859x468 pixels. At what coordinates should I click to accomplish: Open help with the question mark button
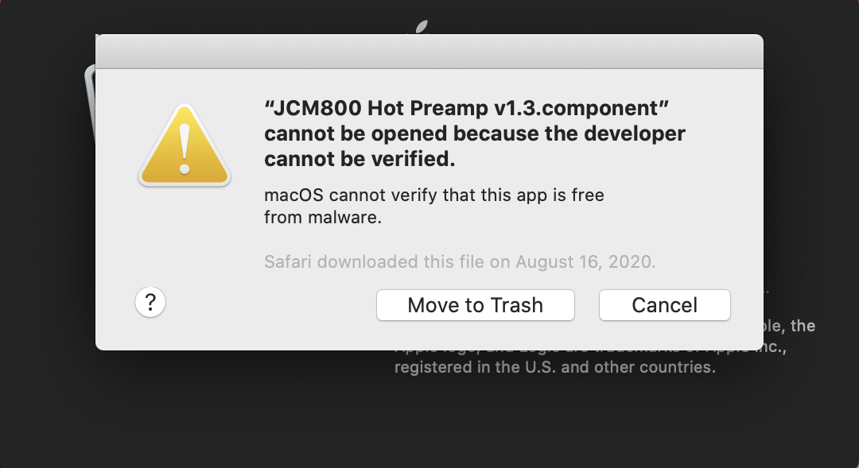click(x=150, y=303)
